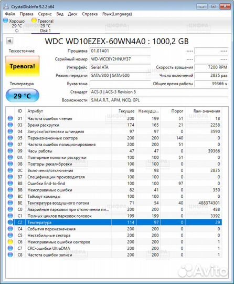
Task: Select the row CRC-ошибки UltraDMA
Action: pos(114,248)
